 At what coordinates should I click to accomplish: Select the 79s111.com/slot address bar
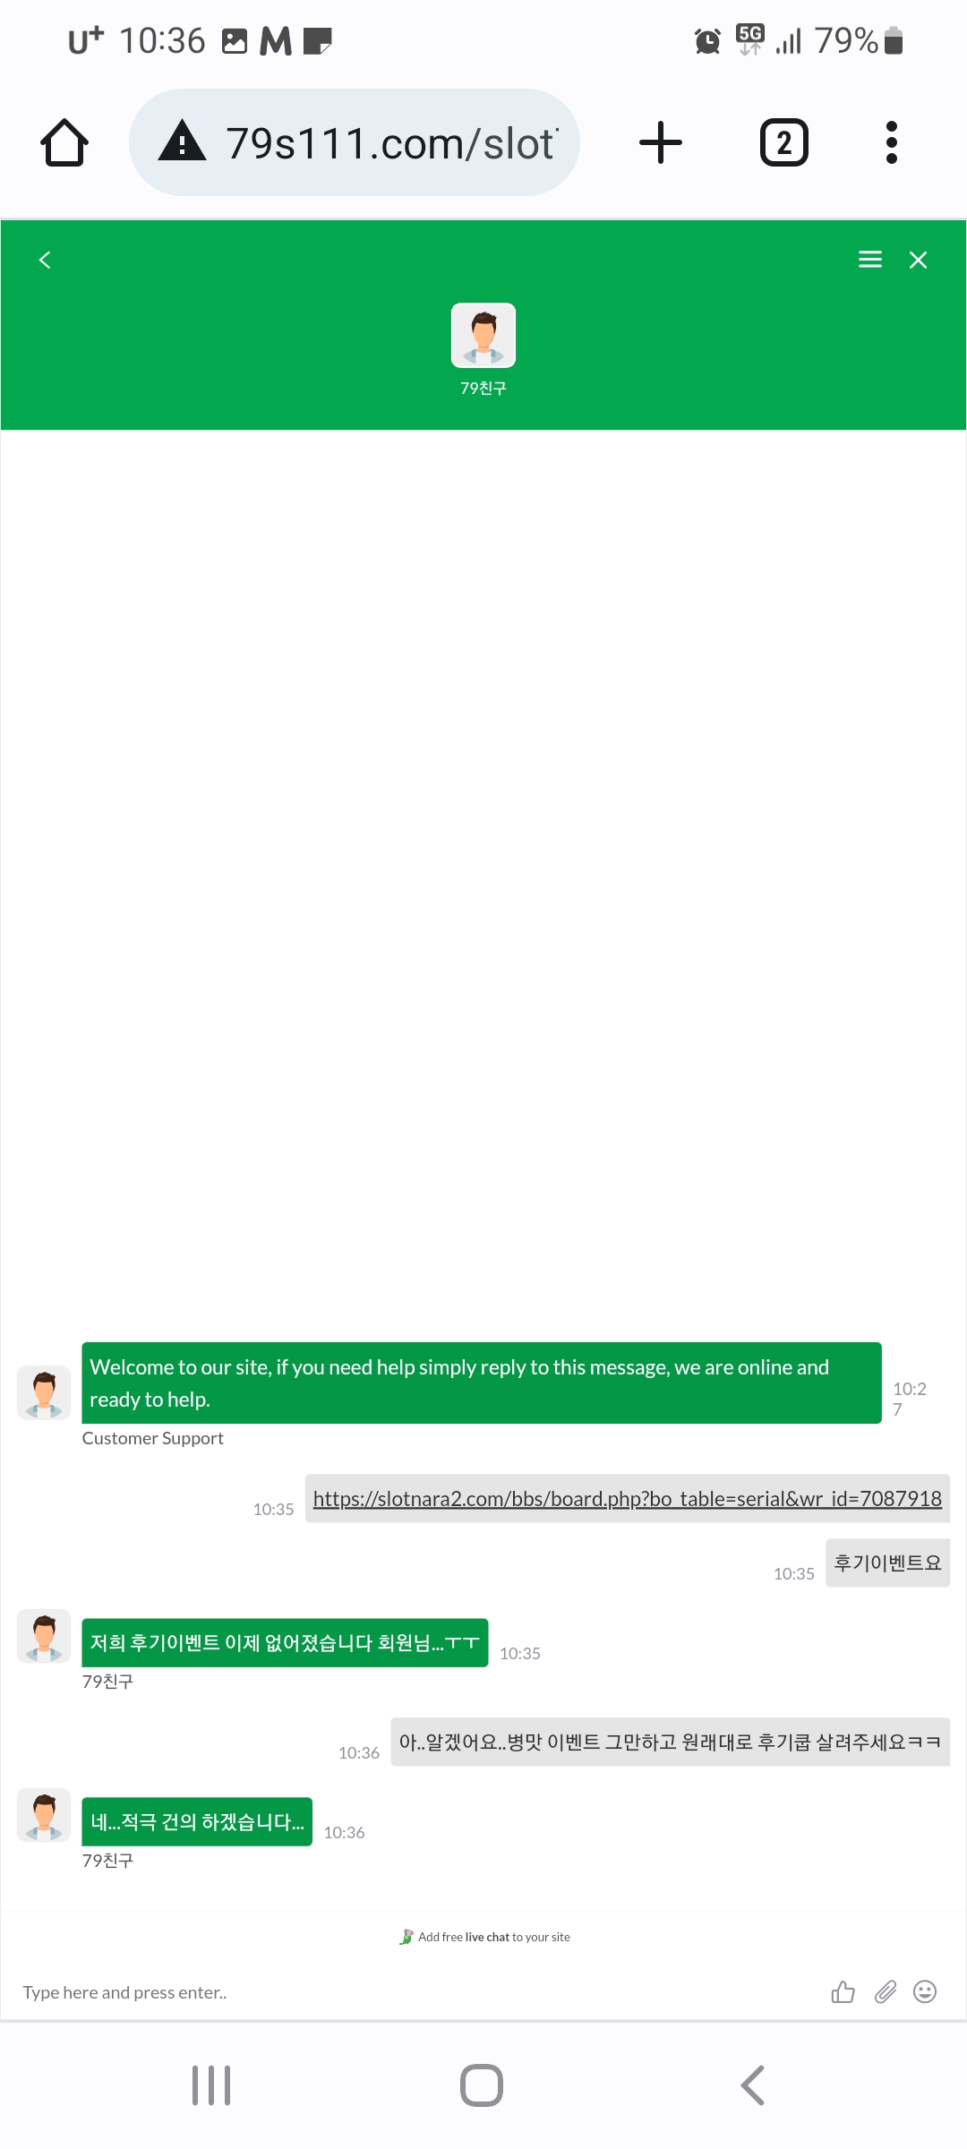click(x=355, y=142)
